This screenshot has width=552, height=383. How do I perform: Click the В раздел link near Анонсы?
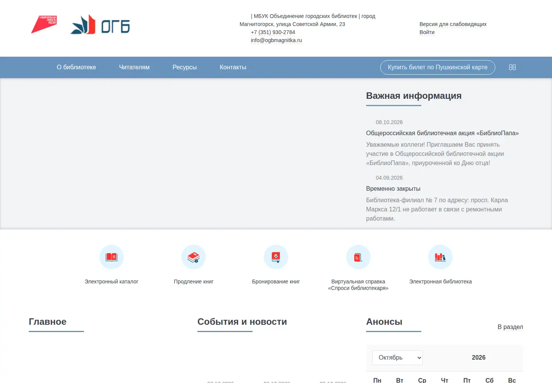coord(510,327)
